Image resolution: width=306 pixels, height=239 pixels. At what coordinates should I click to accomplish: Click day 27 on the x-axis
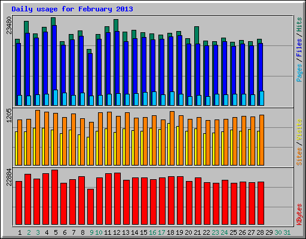click(x=251, y=232)
